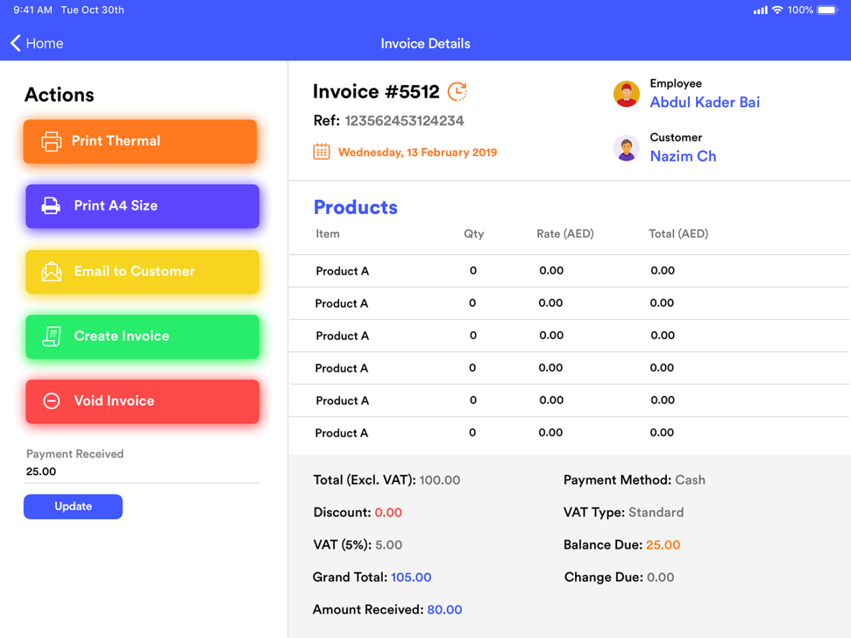851x638 pixels.
Task: Open customer Nazim Ch profile link
Action: pos(683,156)
